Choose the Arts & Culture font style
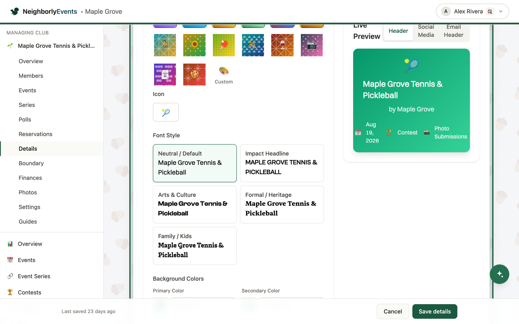This screenshot has width=519, height=324. 195,205
